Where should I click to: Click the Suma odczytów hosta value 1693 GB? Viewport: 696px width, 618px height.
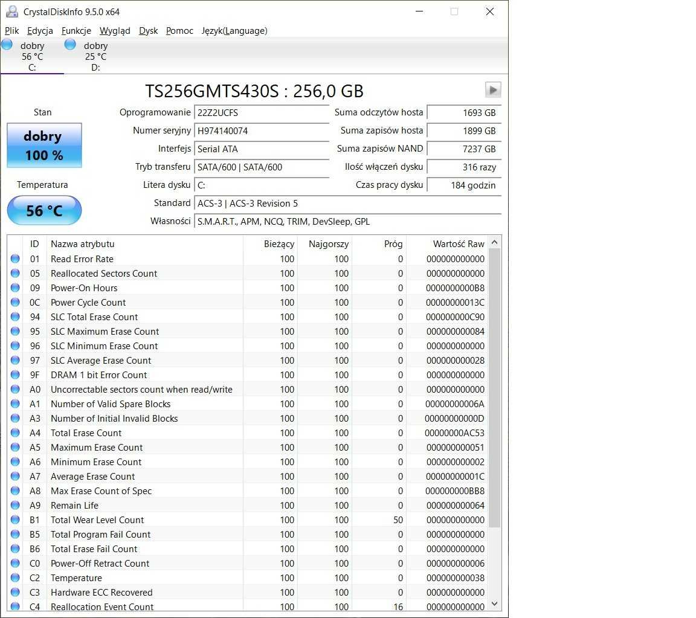tap(464, 113)
